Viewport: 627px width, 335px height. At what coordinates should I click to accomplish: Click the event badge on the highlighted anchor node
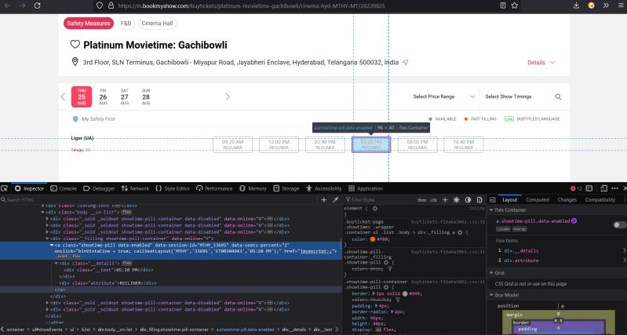[62, 257]
